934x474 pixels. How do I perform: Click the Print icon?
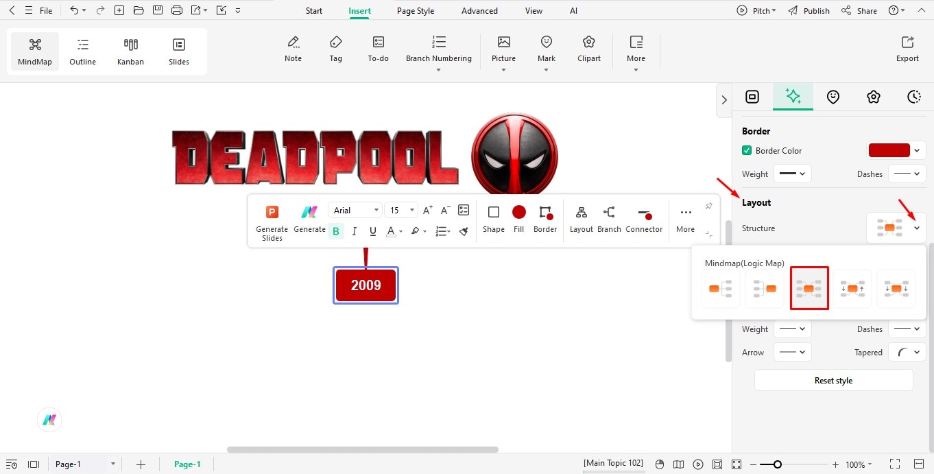(x=177, y=10)
